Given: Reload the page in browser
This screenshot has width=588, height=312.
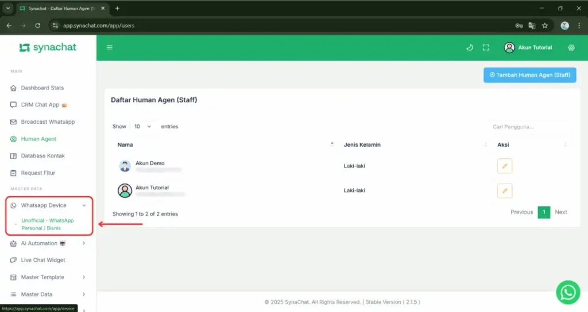Looking at the screenshot, I should [37, 25].
